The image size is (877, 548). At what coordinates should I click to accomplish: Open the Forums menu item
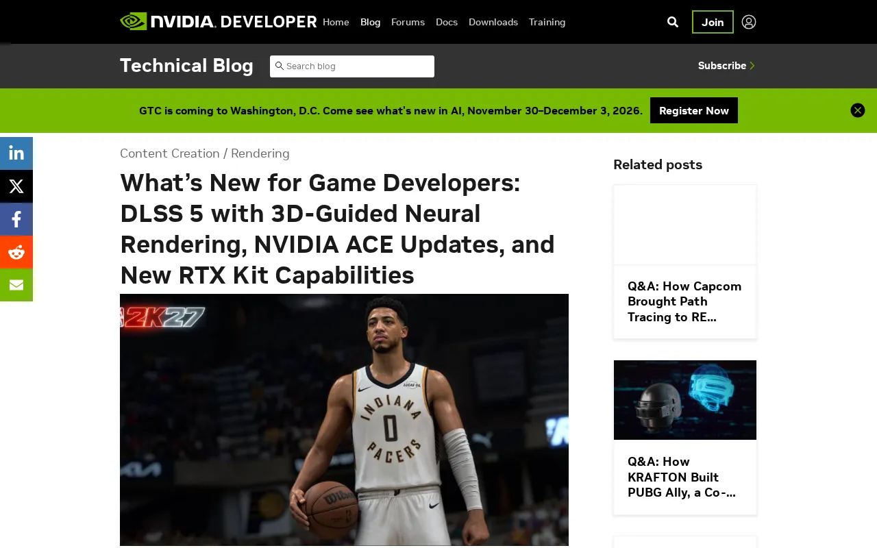click(x=408, y=22)
